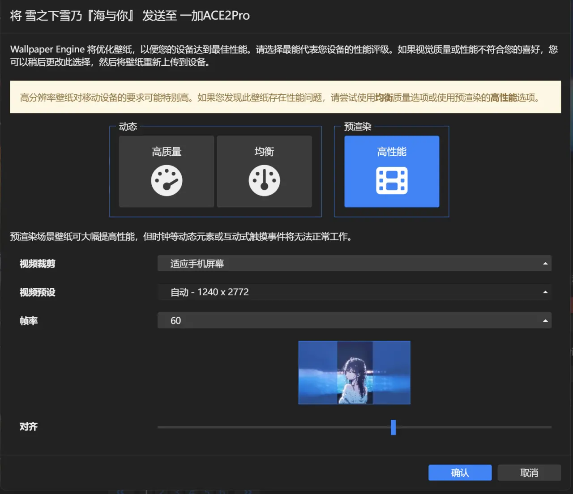Click the yellow high-resolution warning banner
The image size is (573, 494).
[x=286, y=97]
